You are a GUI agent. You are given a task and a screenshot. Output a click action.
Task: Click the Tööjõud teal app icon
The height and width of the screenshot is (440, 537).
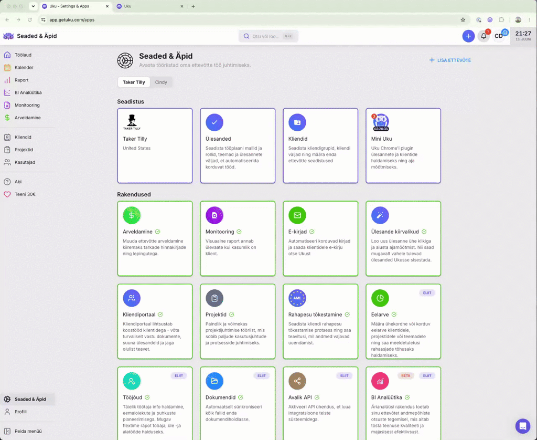(132, 381)
